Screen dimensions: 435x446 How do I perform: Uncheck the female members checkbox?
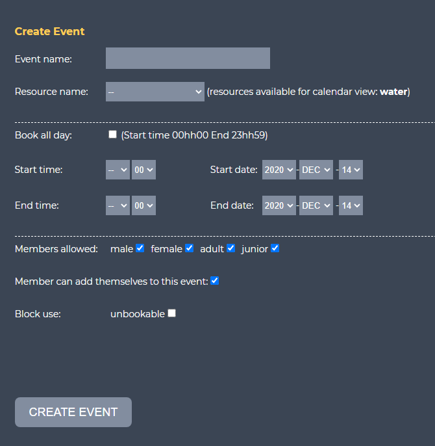coord(189,248)
